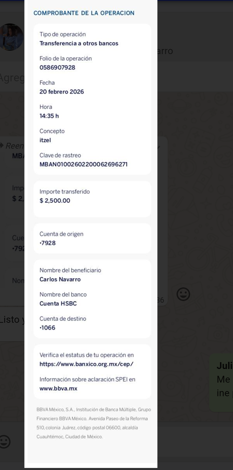Click the 'Transferencia a otros bancos' text
This screenshot has height=470, width=233.
tap(79, 44)
